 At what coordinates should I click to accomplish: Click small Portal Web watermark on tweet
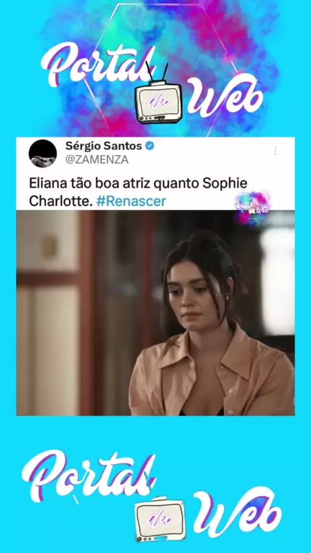(252, 207)
